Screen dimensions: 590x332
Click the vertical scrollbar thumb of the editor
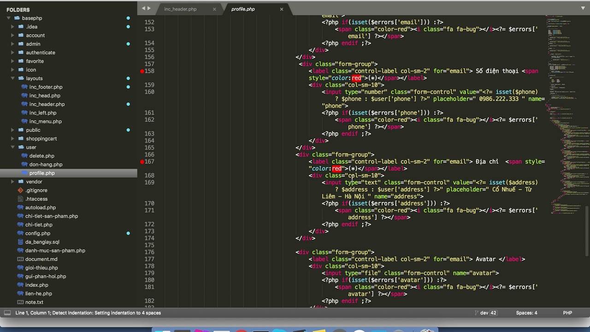pyautogui.click(x=587, y=231)
